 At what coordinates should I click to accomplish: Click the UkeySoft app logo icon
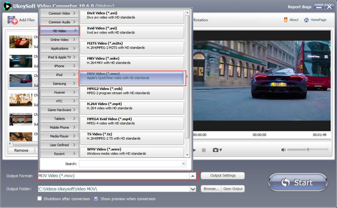pos(7,6)
